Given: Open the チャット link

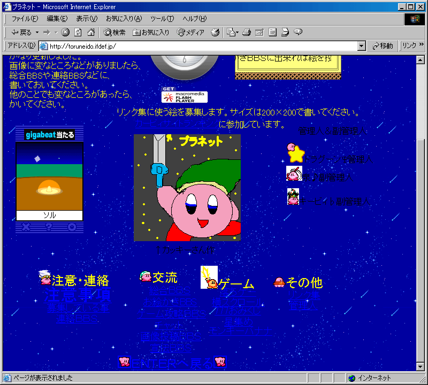Looking at the screenshot, I should click(x=169, y=325).
